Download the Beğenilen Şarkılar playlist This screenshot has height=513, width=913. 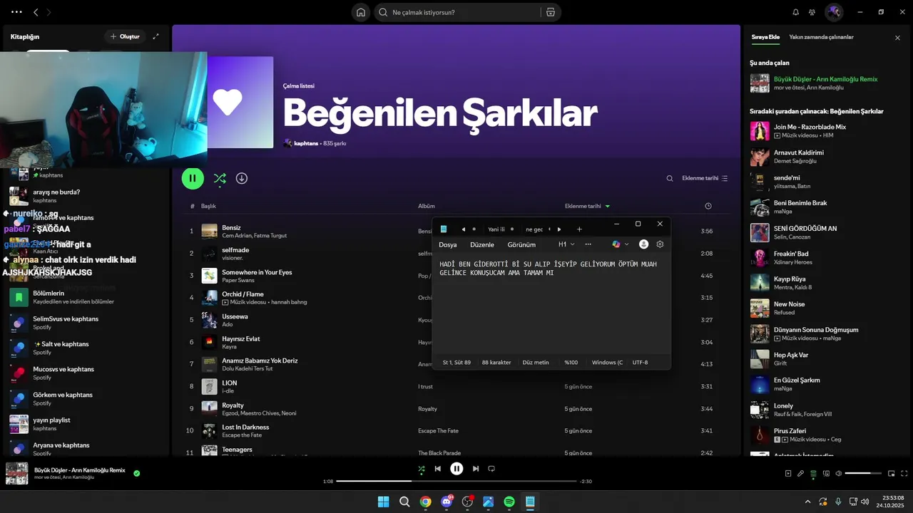click(x=242, y=178)
